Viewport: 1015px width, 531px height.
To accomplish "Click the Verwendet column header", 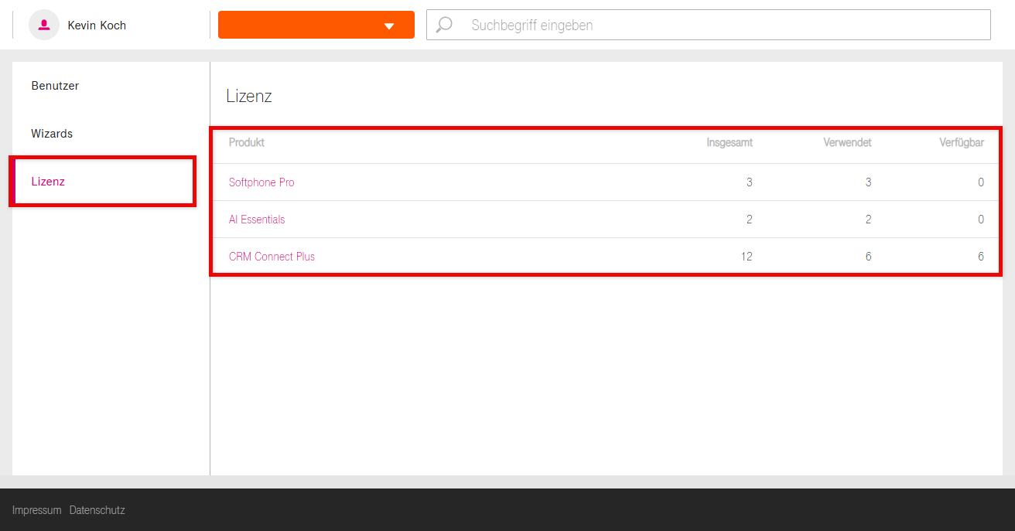I will point(847,142).
